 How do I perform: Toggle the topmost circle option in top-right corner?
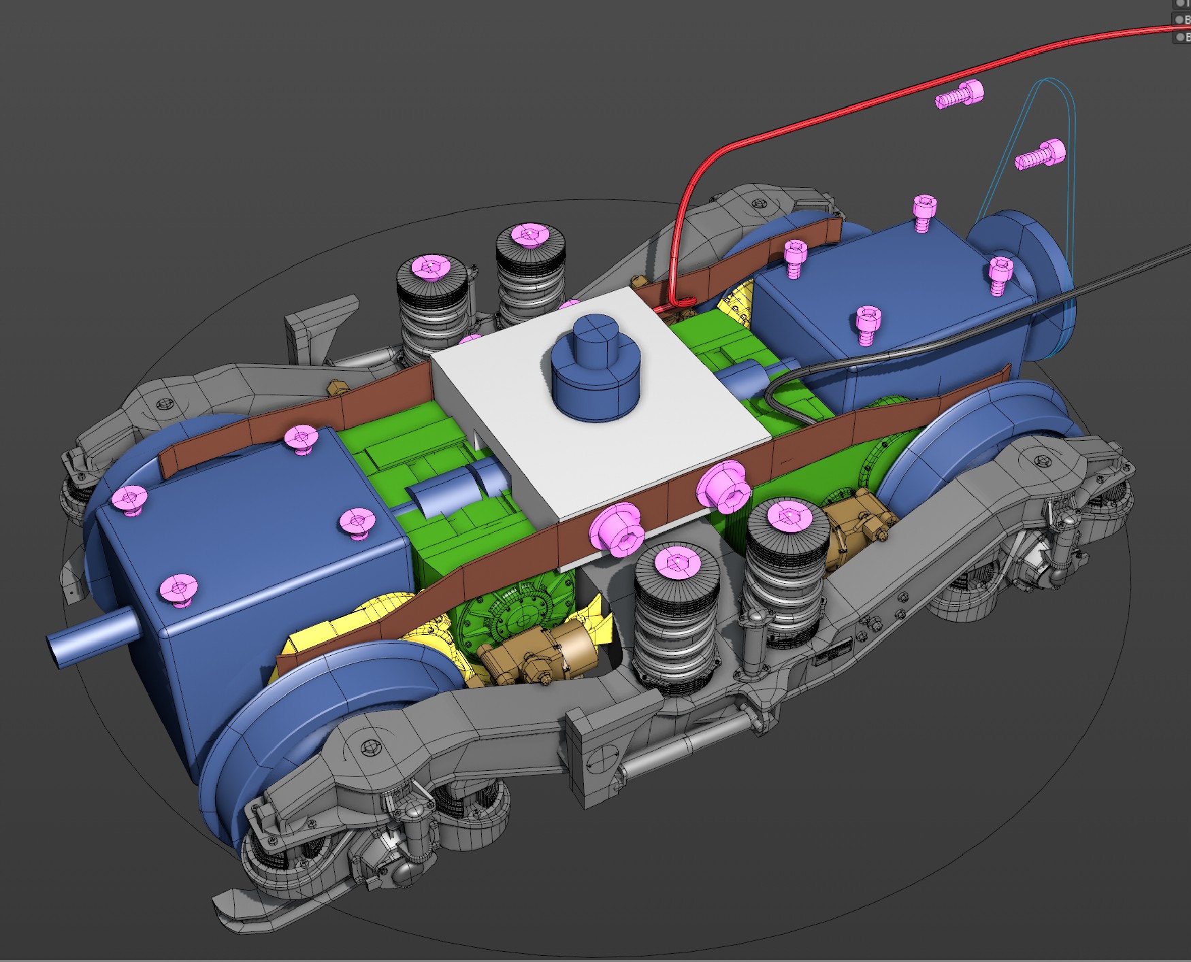(x=1181, y=3)
